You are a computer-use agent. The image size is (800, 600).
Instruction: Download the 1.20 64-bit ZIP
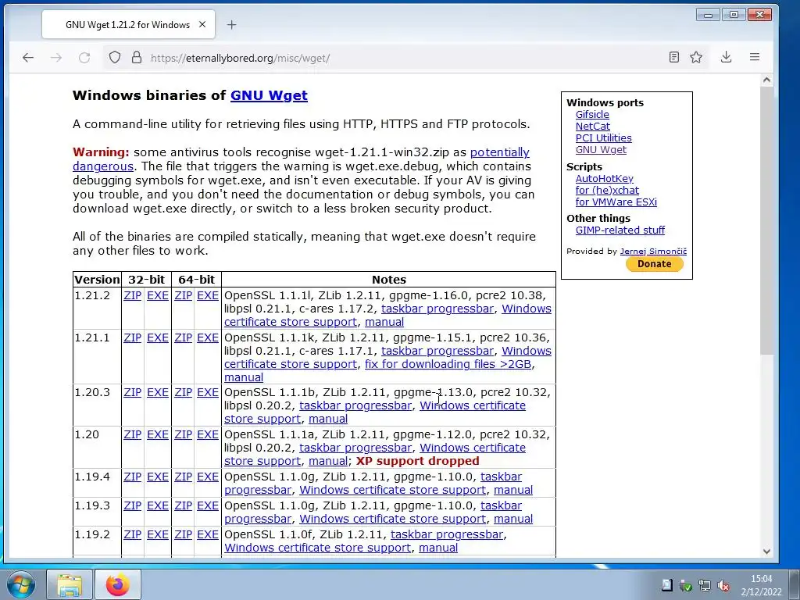[183, 434]
